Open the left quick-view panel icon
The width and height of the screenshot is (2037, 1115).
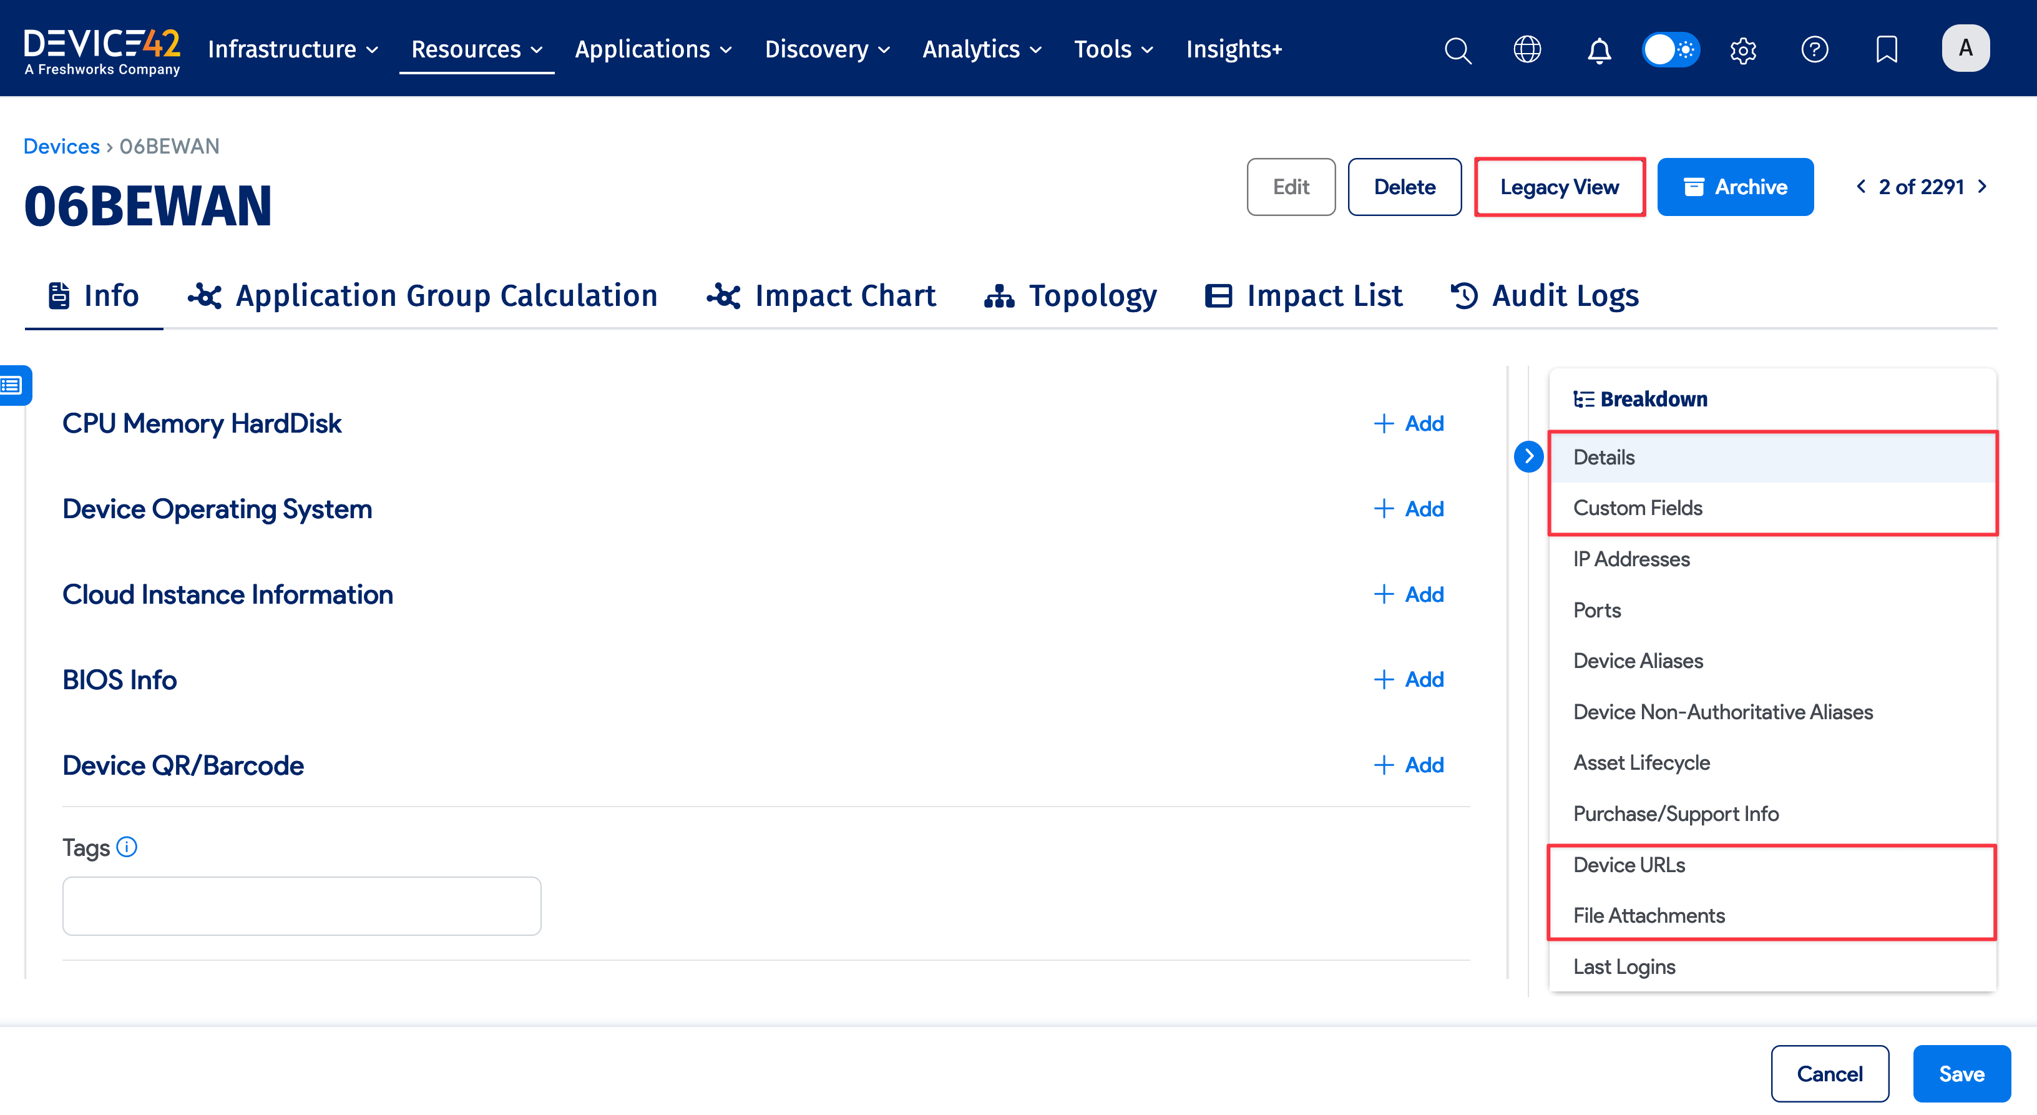(x=11, y=386)
